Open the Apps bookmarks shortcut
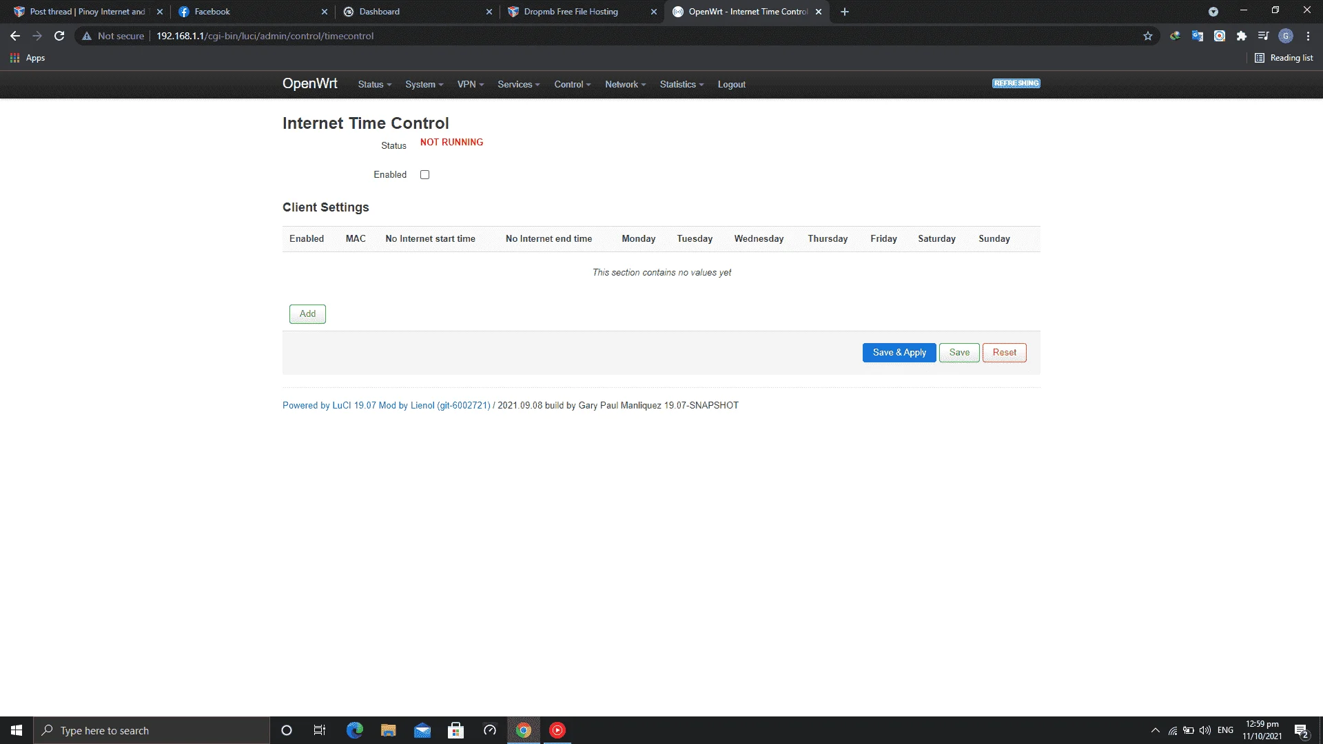The image size is (1323, 744). 28,58
